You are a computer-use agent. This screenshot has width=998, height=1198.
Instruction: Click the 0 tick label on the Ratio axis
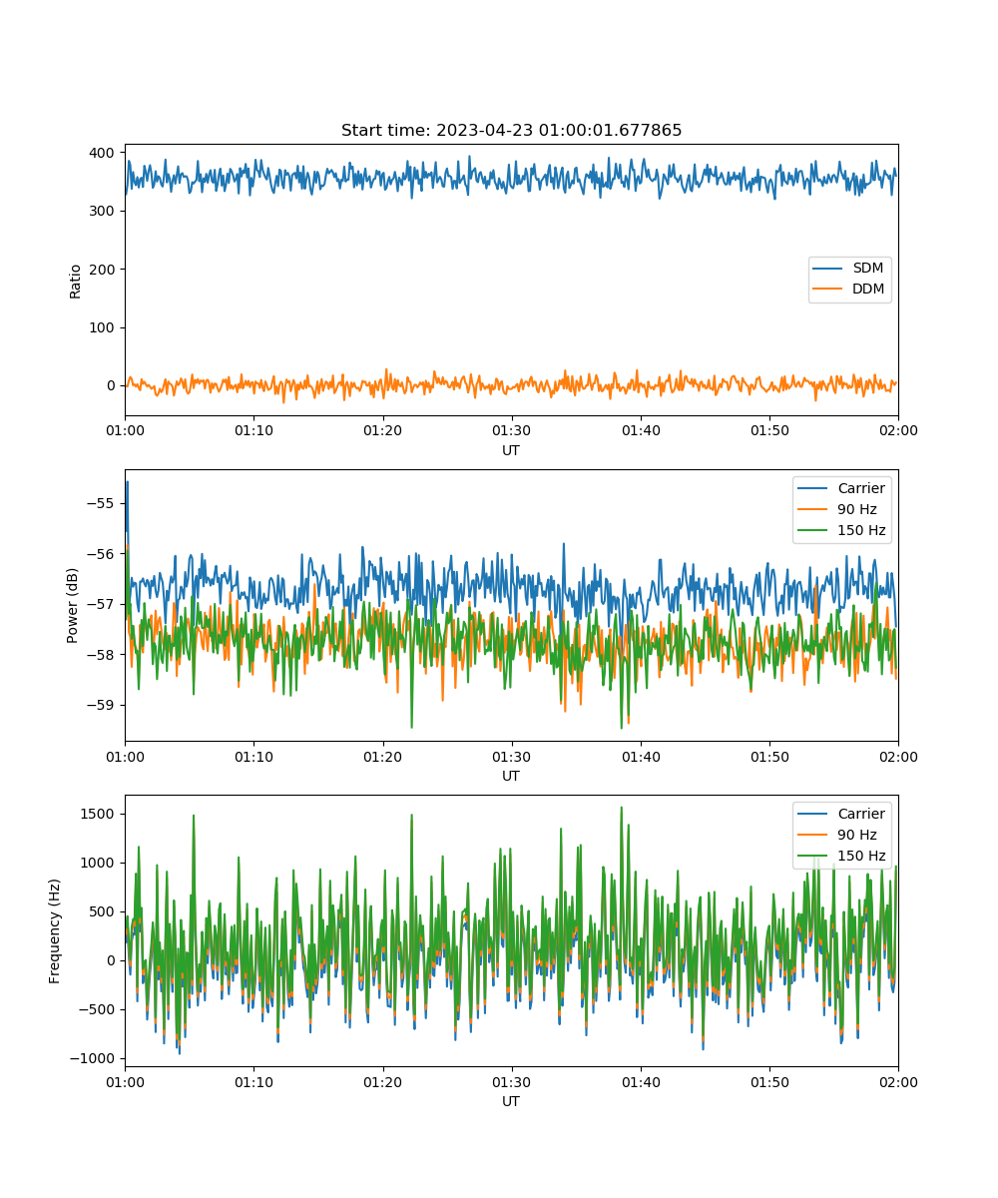tap(113, 385)
